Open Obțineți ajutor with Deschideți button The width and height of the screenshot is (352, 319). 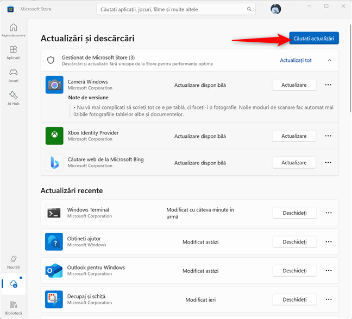point(294,242)
